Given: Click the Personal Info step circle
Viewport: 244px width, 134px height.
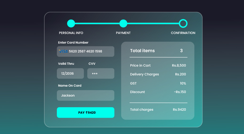Looking at the screenshot, I should [x=71, y=24].
